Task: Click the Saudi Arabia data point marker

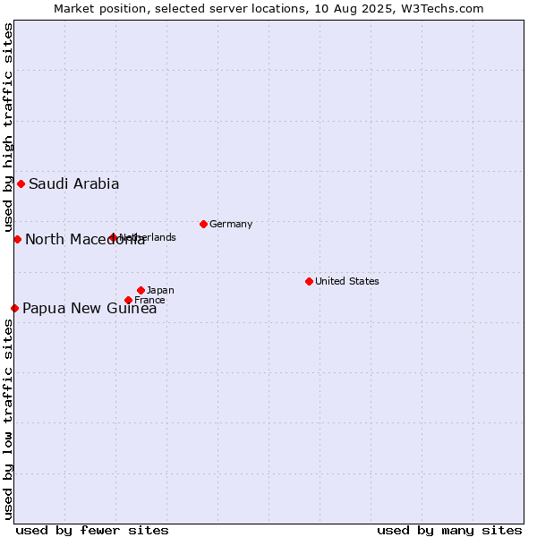Action: click(21, 184)
